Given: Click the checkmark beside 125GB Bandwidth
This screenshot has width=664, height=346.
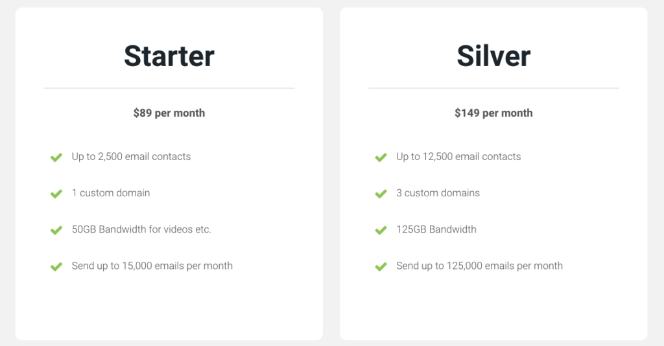Looking at the screenshot, I should tap(381, 230).
